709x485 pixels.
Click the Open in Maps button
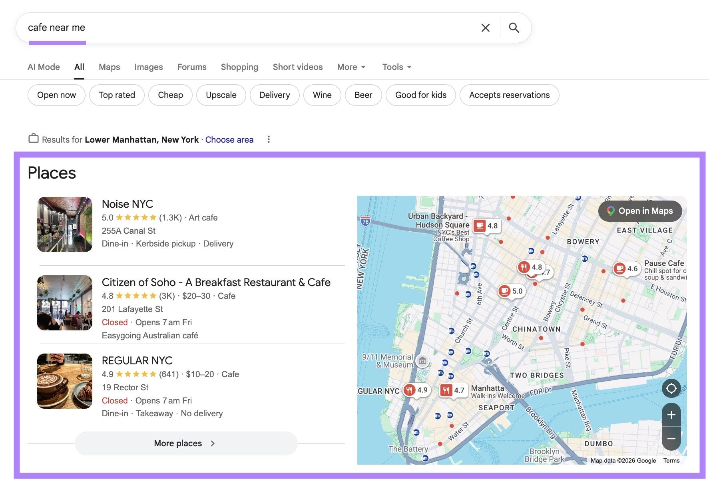641,211
